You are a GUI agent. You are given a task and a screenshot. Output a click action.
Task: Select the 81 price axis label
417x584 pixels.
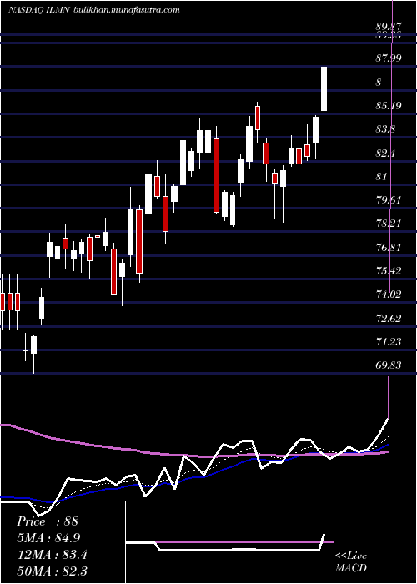pos(382,177)
